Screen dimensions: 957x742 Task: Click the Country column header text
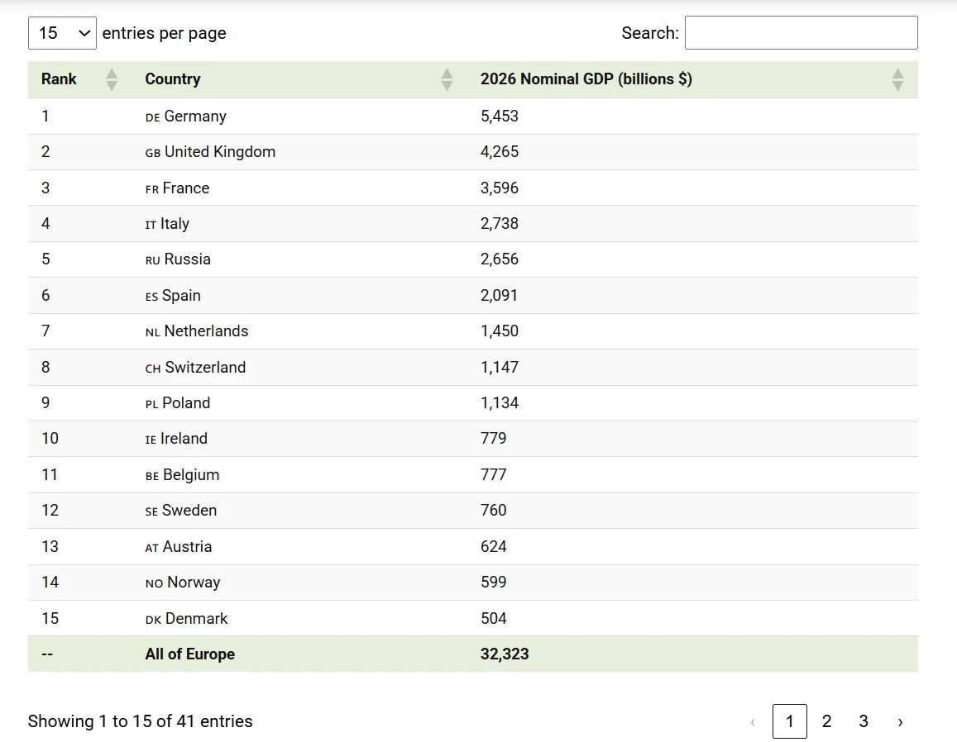tap(172, 79)
